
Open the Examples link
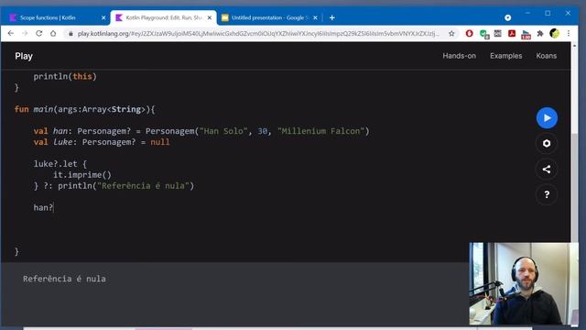point(506,56)
